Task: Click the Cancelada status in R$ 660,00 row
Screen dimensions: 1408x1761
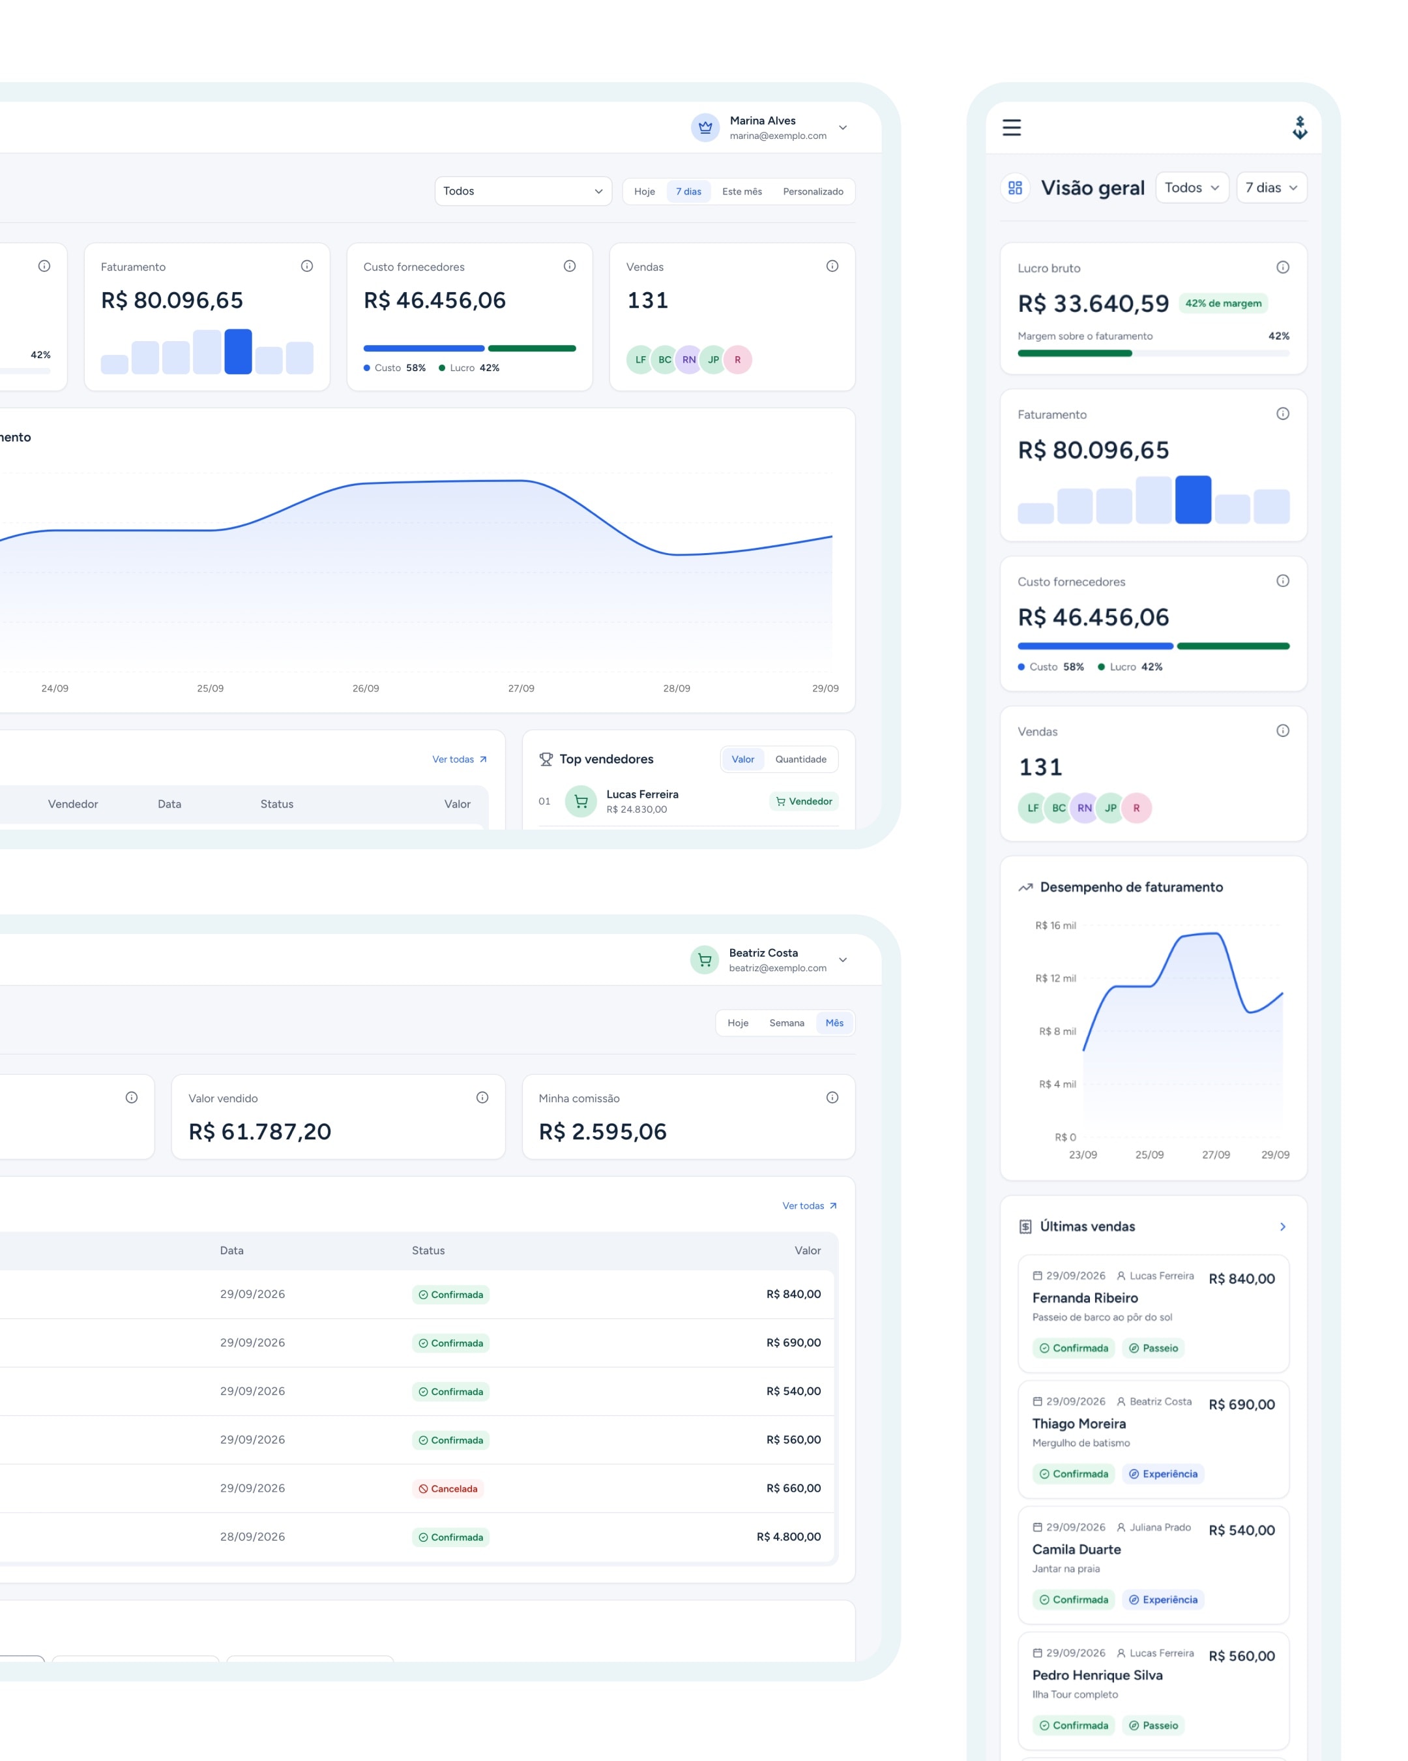Action: point(448,1489)
